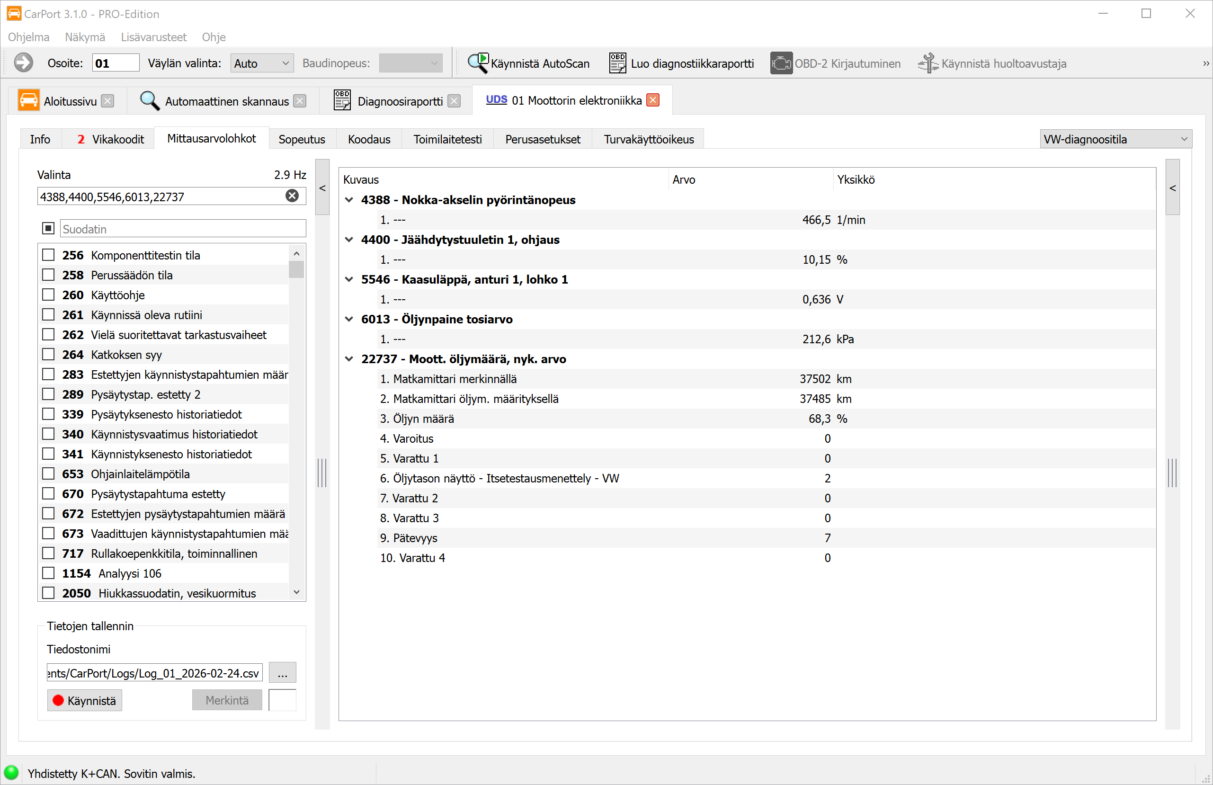Click the OBD-2 Kirjautuminen engine icon
1213x785 pixels.
pos(781,63)
